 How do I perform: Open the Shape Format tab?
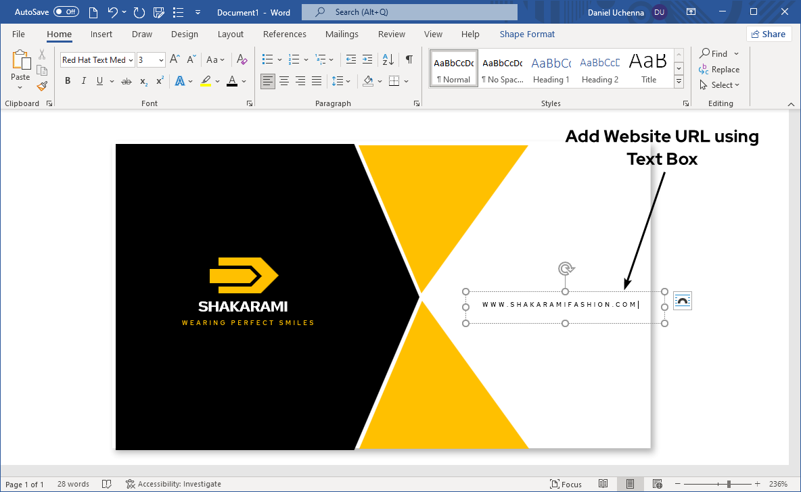pyautogui.click(x=527, y=34)
